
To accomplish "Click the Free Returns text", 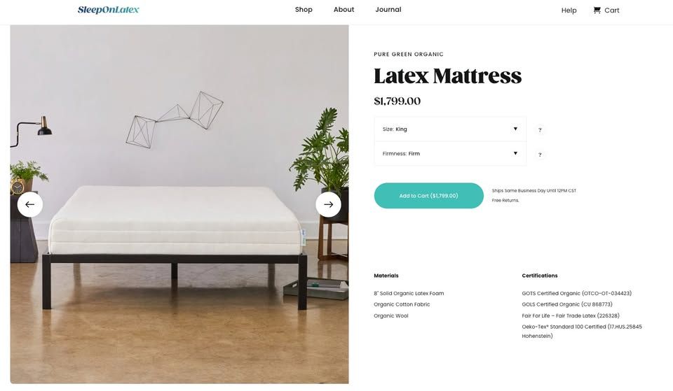I will click(505, 201).
